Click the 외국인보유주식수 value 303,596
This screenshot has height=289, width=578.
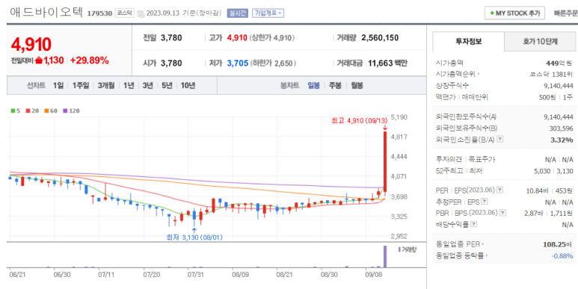point(561,128)
